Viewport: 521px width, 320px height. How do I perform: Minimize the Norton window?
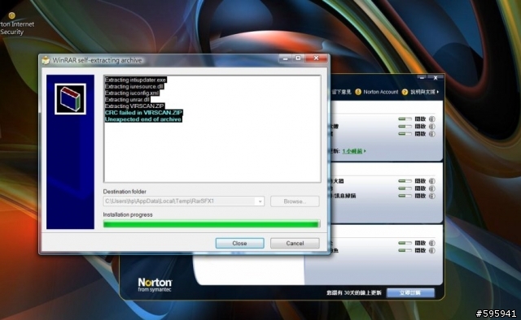click(422, 78)
